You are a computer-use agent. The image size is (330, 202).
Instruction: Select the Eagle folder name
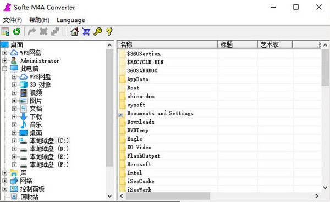[135, 139]
